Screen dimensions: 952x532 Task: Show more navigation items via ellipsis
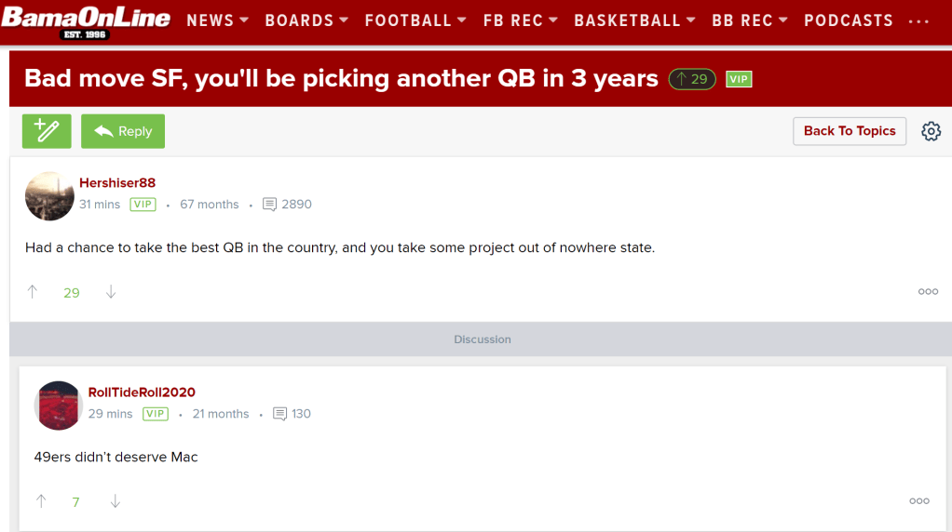[x=918, y=20]
